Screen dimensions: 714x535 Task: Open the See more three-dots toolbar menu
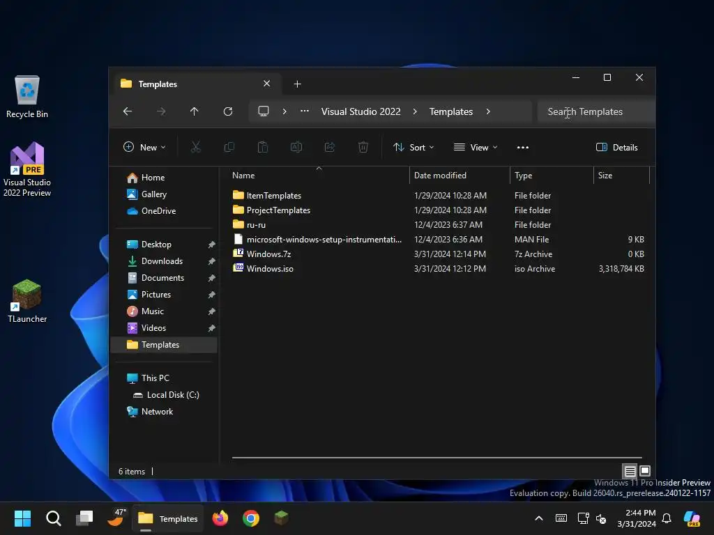click(x=523, y=148)
